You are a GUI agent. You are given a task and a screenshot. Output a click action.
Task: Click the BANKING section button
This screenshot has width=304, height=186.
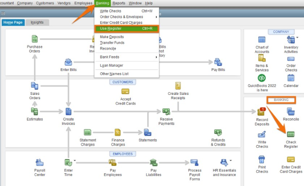pyautogui.click(x=281, y=100)
